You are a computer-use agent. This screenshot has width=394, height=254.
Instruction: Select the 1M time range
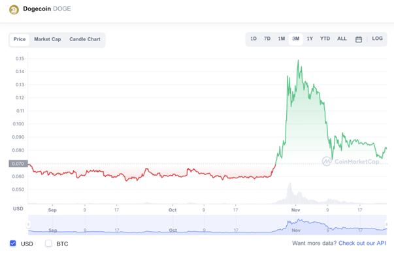(x=282, y=39)
